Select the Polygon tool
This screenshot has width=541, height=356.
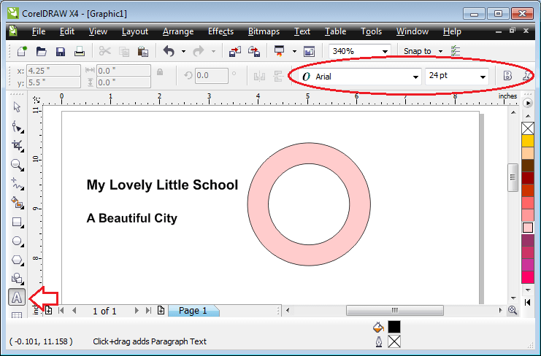coord(16,260)
